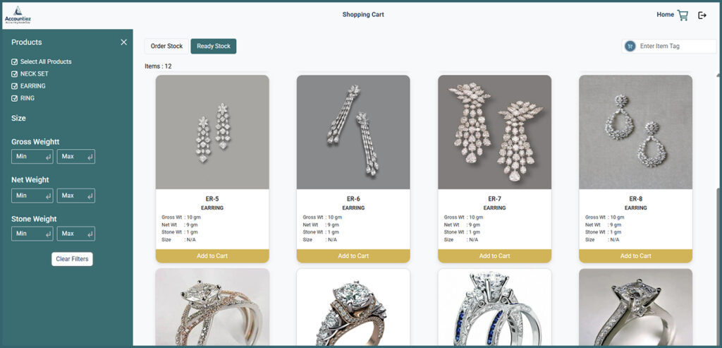
Task: Focus the Enter Item Tag field
Action: pos(676,46)
